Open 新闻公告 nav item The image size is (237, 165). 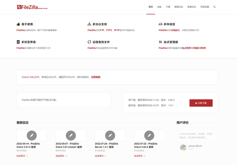click(179, 7)
